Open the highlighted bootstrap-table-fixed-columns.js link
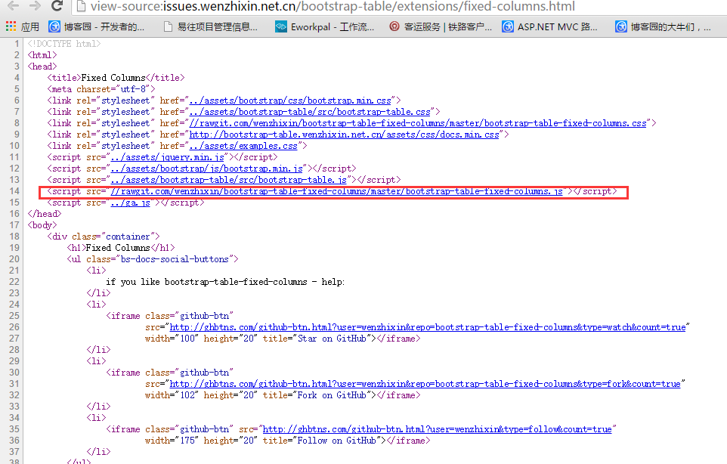Viewport: 727px width, 464px height. (x=336, y=192)
